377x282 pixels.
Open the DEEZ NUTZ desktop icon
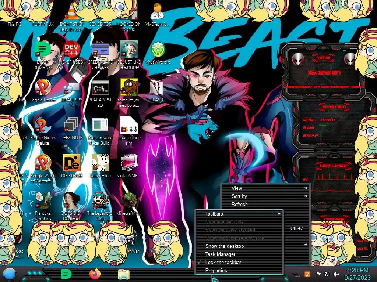[72, 128]
